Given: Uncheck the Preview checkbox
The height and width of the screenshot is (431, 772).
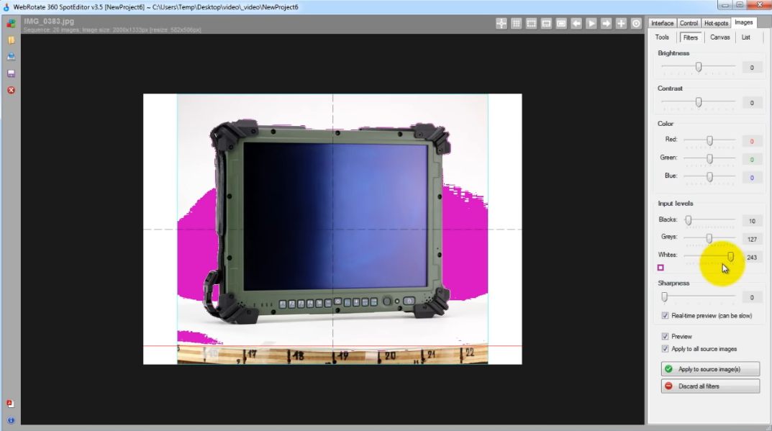Looking at the screenshot, I should [665, 336].
